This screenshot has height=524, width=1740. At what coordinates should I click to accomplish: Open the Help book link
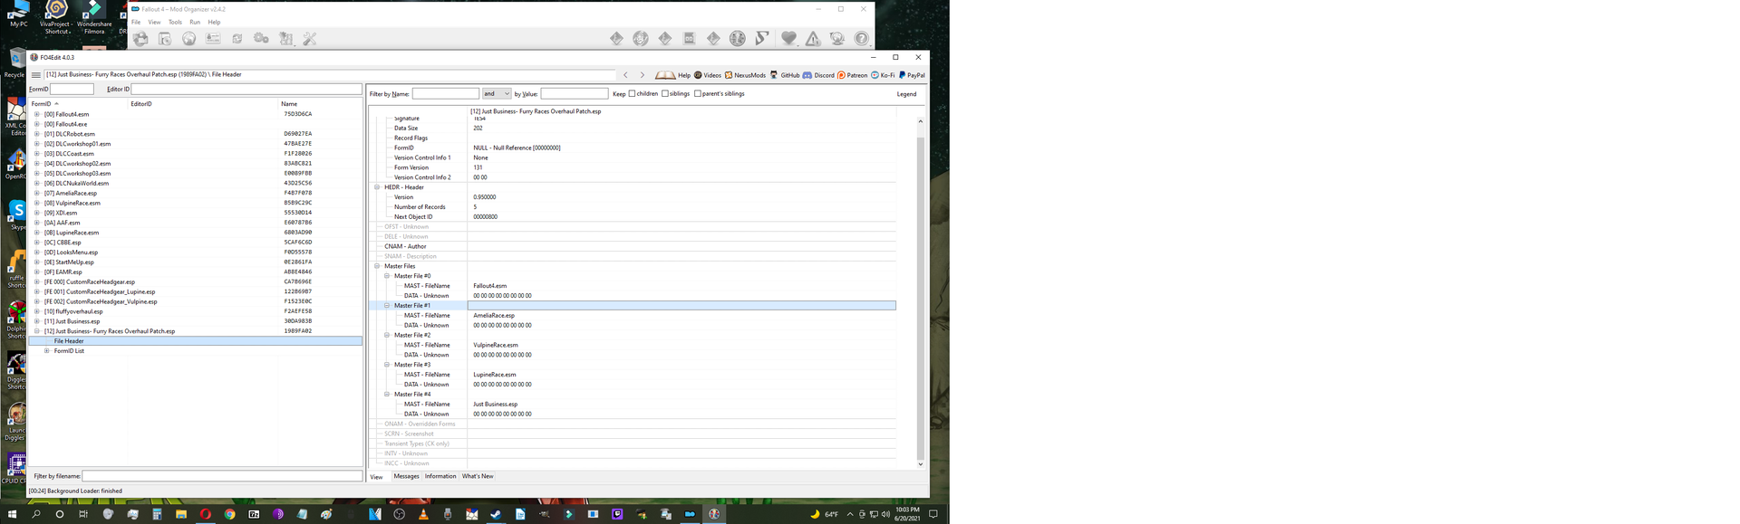(673, 75)
